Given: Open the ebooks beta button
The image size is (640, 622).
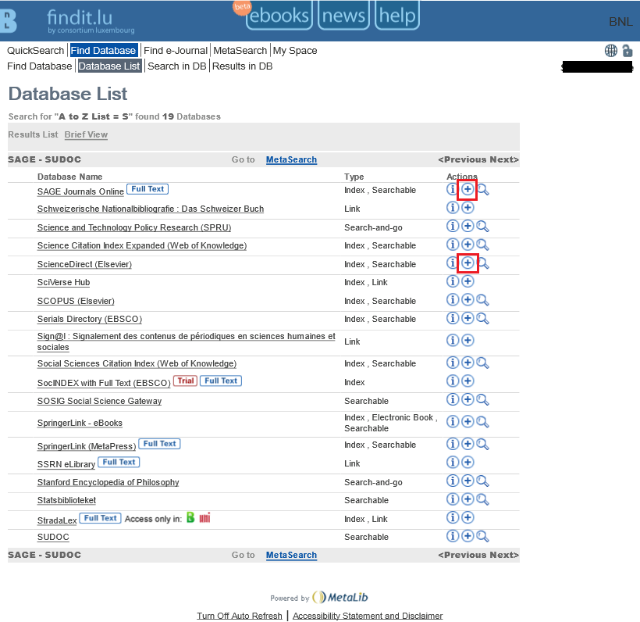Looking at the screenshot, I should click(279, 16).
